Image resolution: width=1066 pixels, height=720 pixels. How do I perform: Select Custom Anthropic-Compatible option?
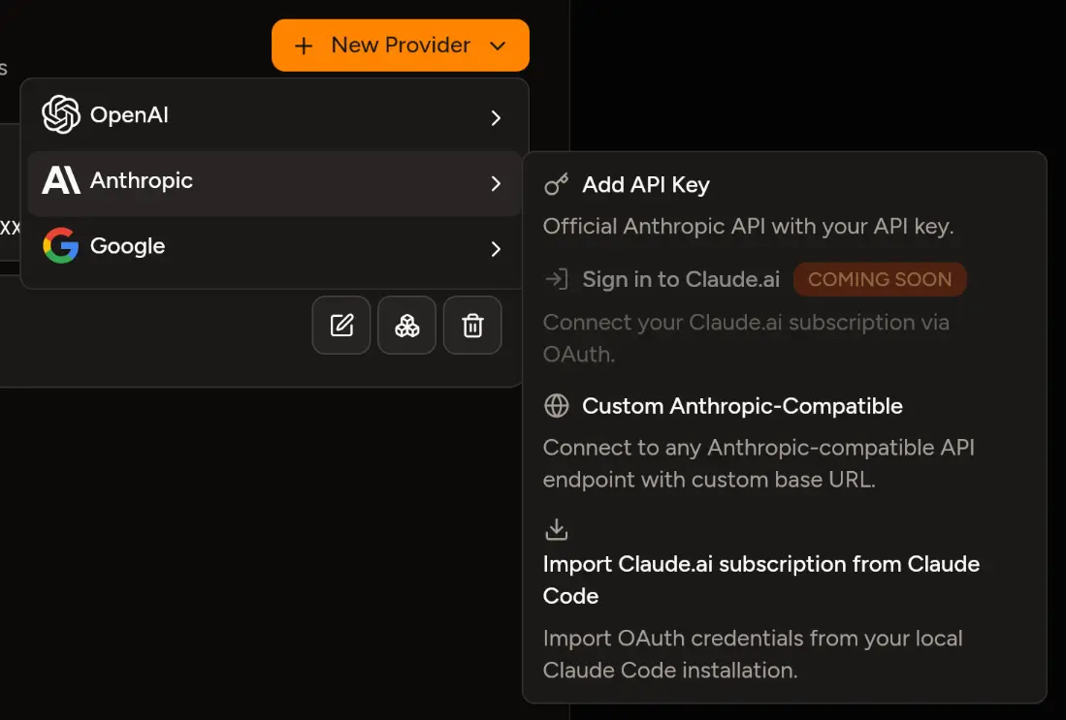[x=742, y=406]
